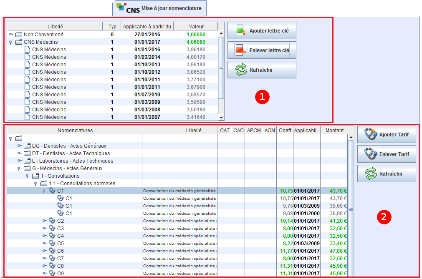Click the Ajouter Tarif button
Screen dimensions: 422x279
coord(387,135)
